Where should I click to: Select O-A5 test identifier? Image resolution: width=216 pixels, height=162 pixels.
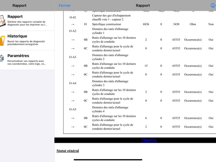pos(73,109)
